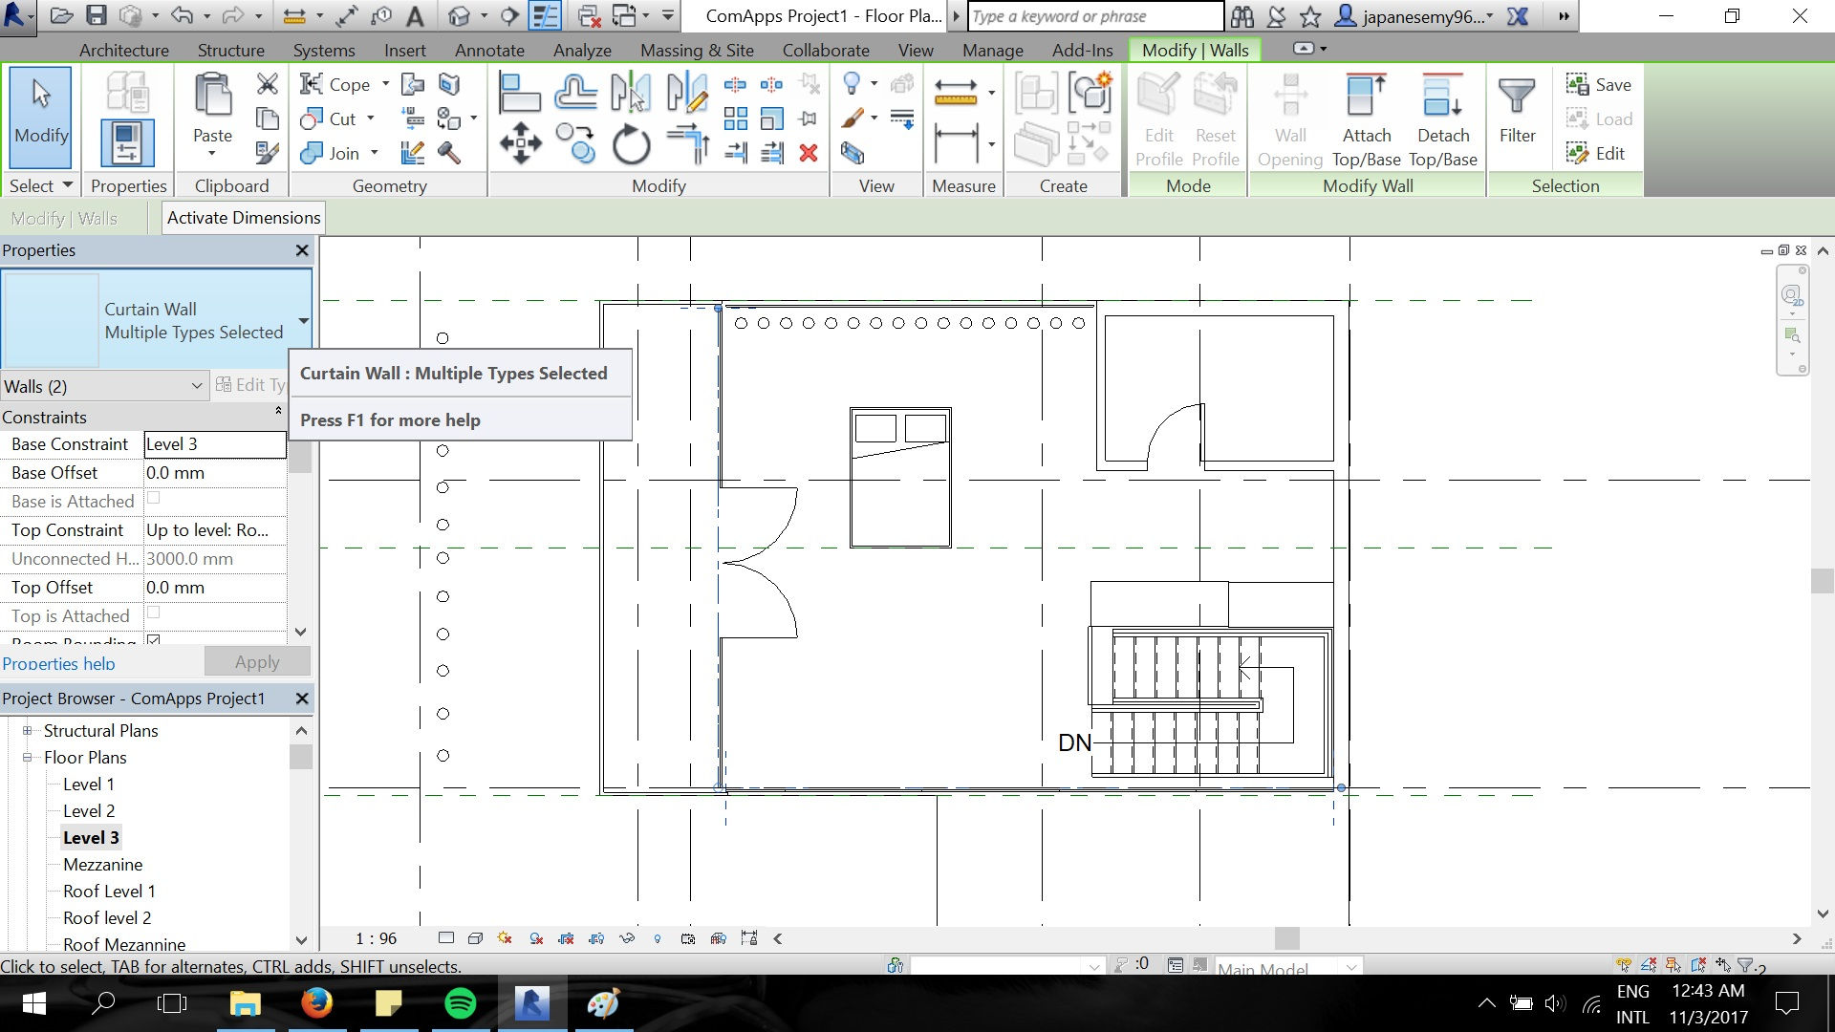Open the Architecture ribbon tab
This screenshot has height=1032, width=1835.
pos(124,50)
